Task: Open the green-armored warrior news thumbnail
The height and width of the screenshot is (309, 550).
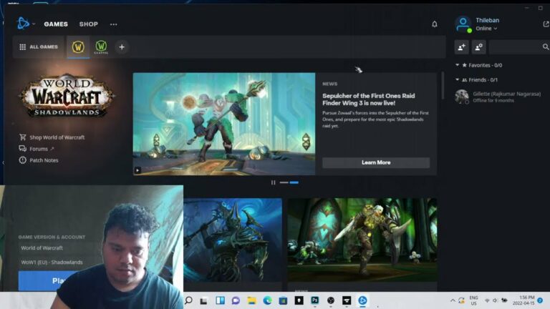Action: pyautogui.click(x=362, y=240)
